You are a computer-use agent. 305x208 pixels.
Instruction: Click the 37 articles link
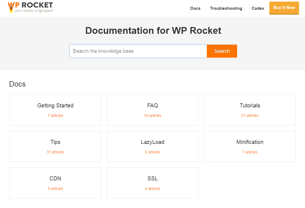pyautogui.click(x=250, y=115)
